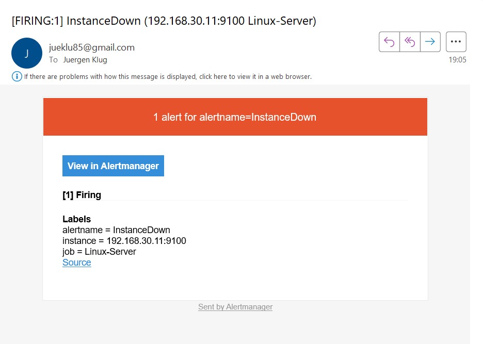Viewport: 483px width, 344px height.
Task: Click the [1] Firing section heading
Action: coord(82,195)
